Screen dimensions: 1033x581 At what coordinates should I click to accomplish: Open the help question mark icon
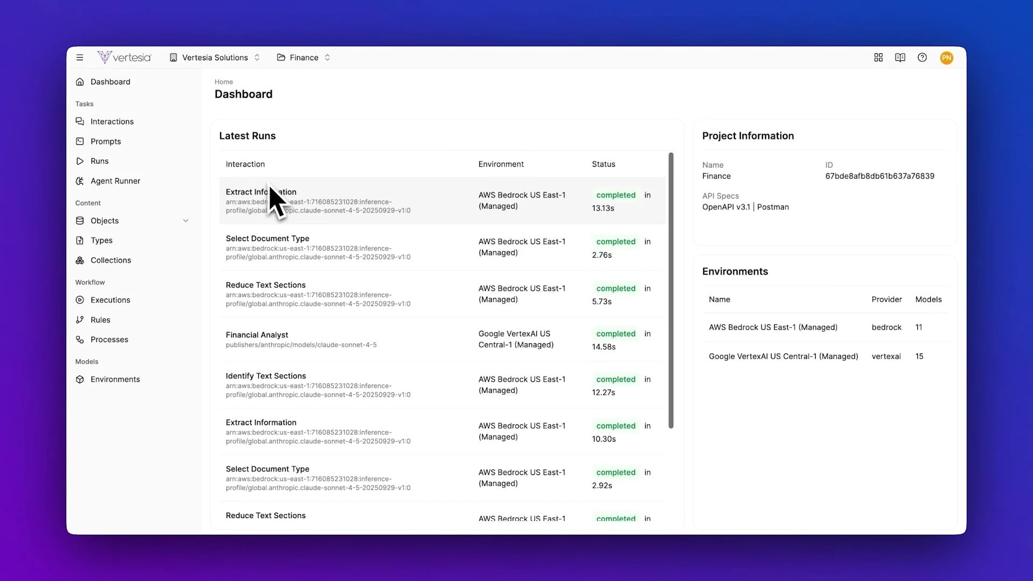(922, 58)
